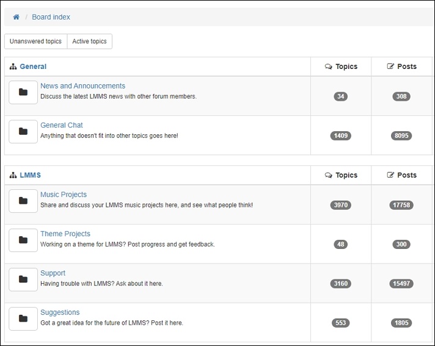Open News and Announcements forum
Viewport: 435px width, 346px height.
[x=82, y=86]
